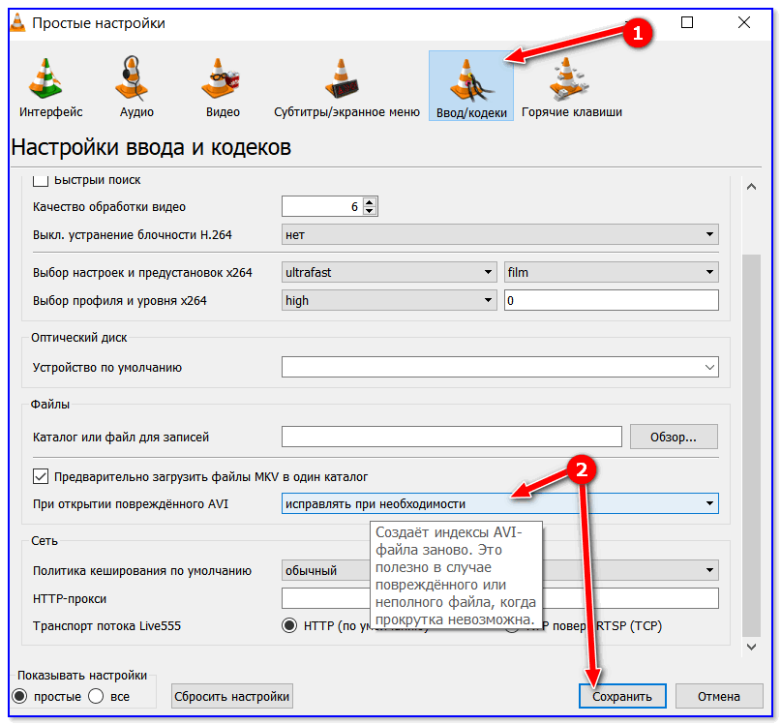Viewport: 781px width, 725px height.
Task: Open Выкл. устранение блочности H.264 dropdown
Action: (x=499, y=234)
